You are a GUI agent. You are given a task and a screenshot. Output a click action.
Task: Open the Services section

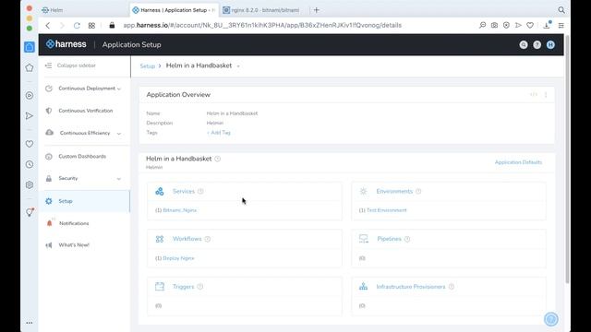coord(184,191)
